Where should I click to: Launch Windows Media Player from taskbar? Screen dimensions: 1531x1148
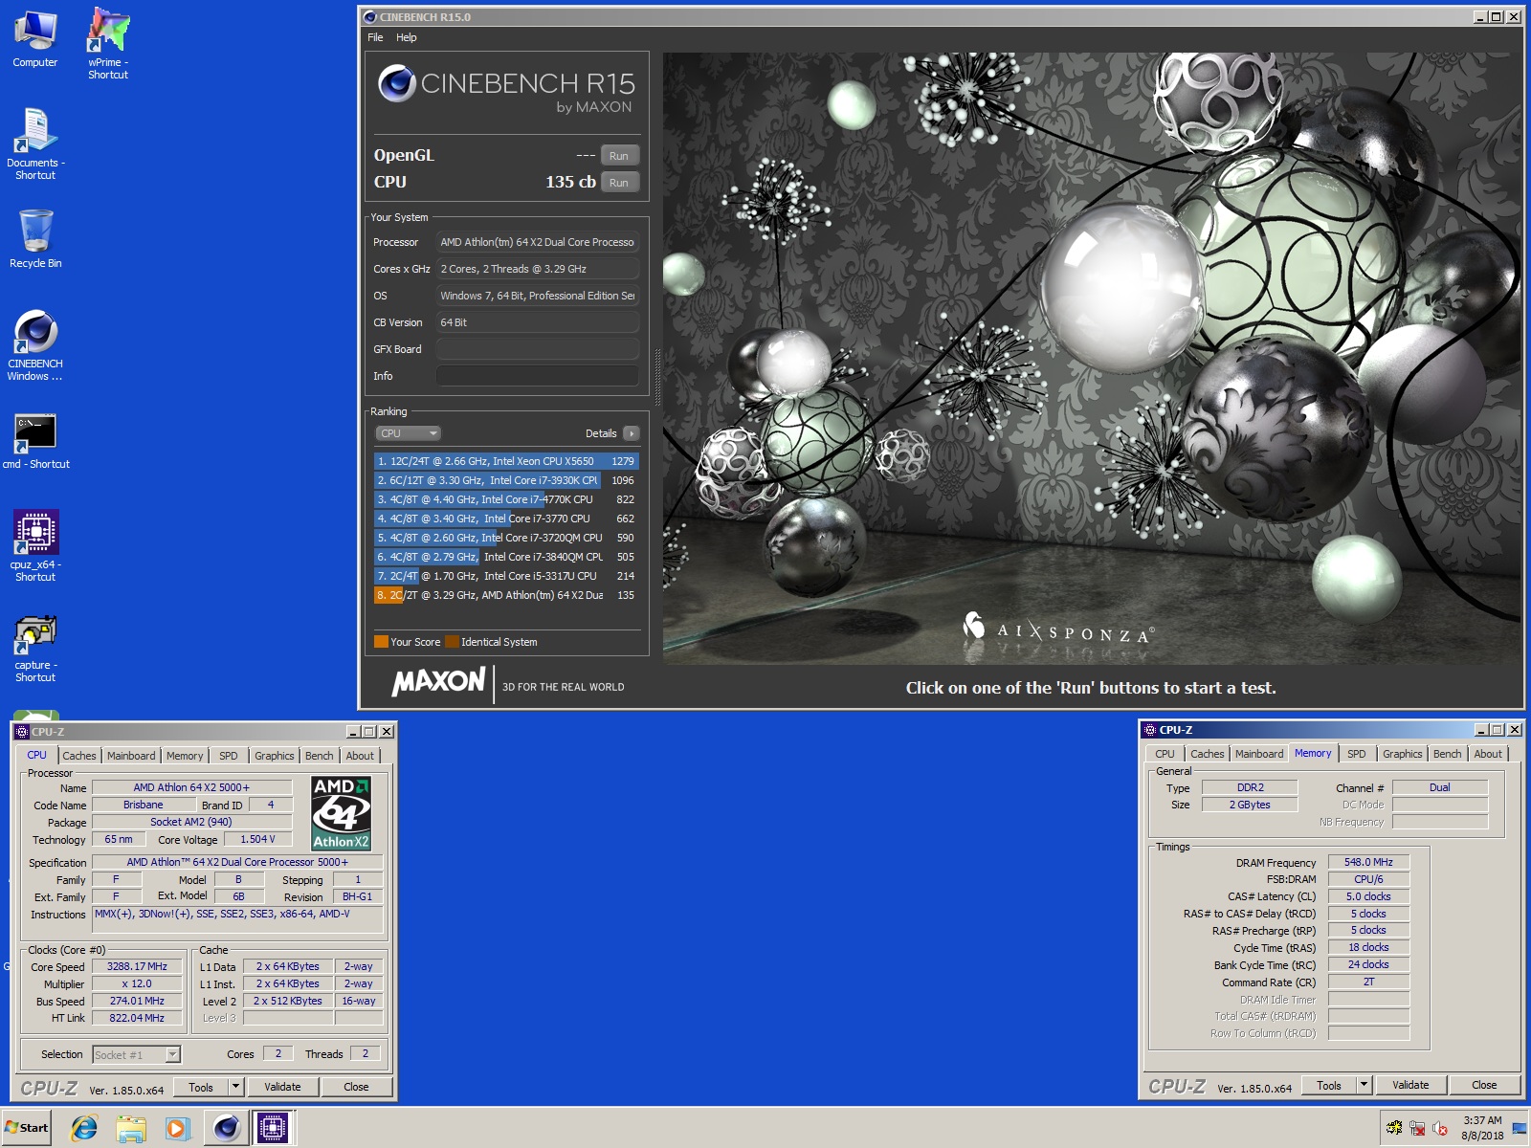(x=177, y=1129)
